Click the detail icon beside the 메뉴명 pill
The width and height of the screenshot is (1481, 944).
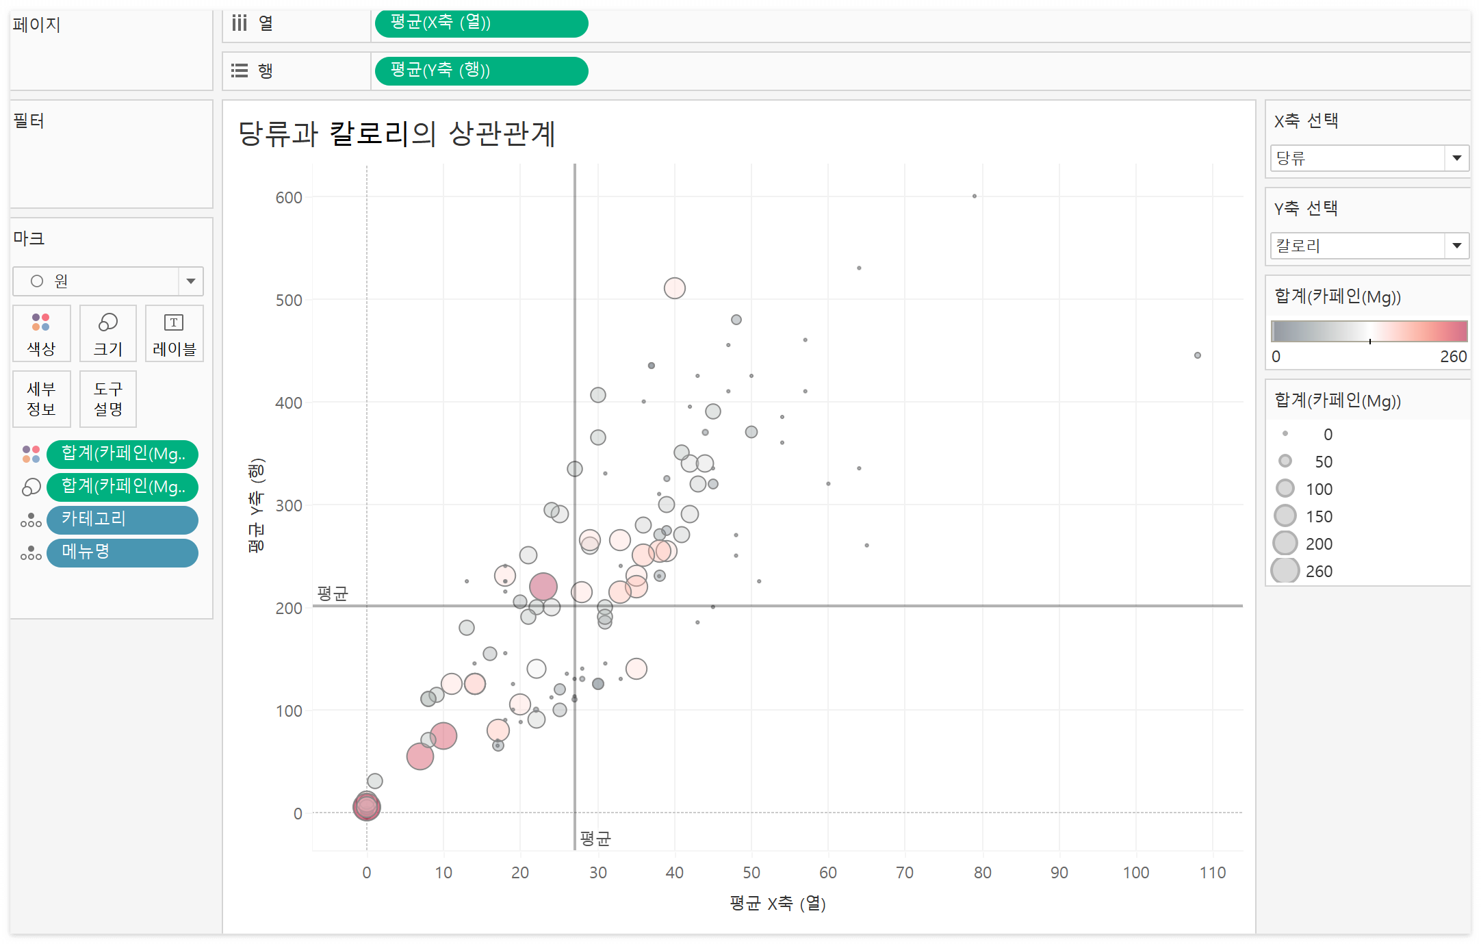coord(31,552)
